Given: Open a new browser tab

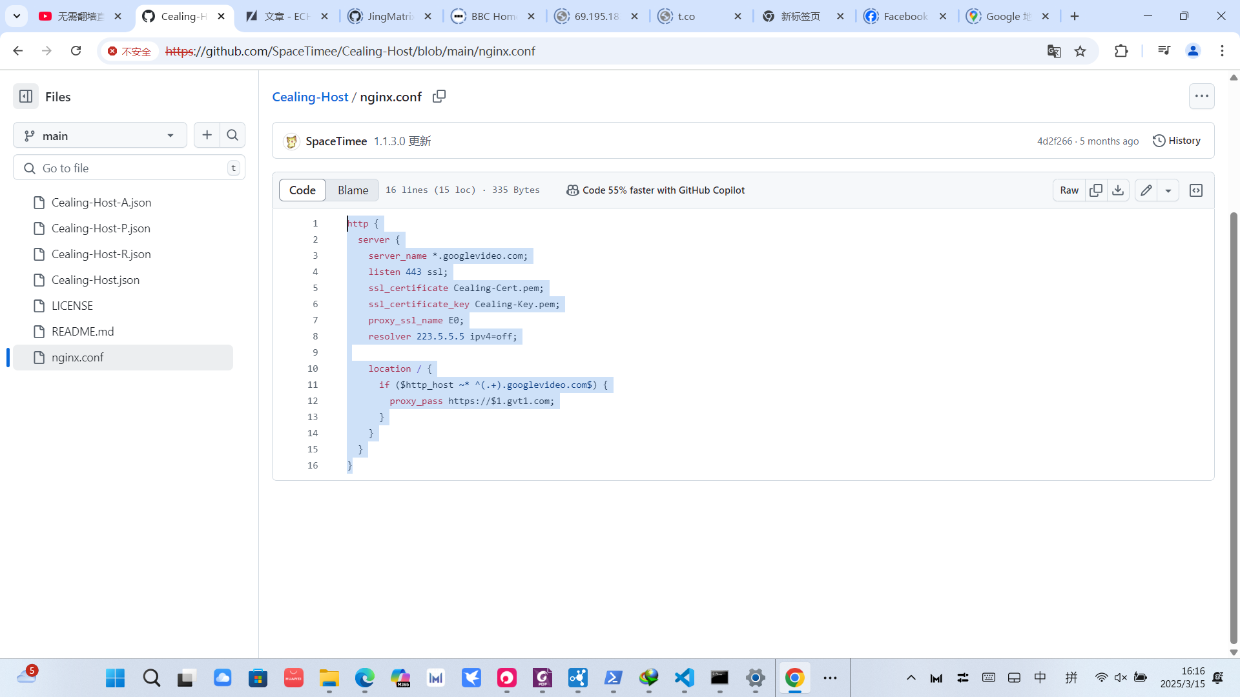Looking at the screenshot, I should tap(1074, 16).
